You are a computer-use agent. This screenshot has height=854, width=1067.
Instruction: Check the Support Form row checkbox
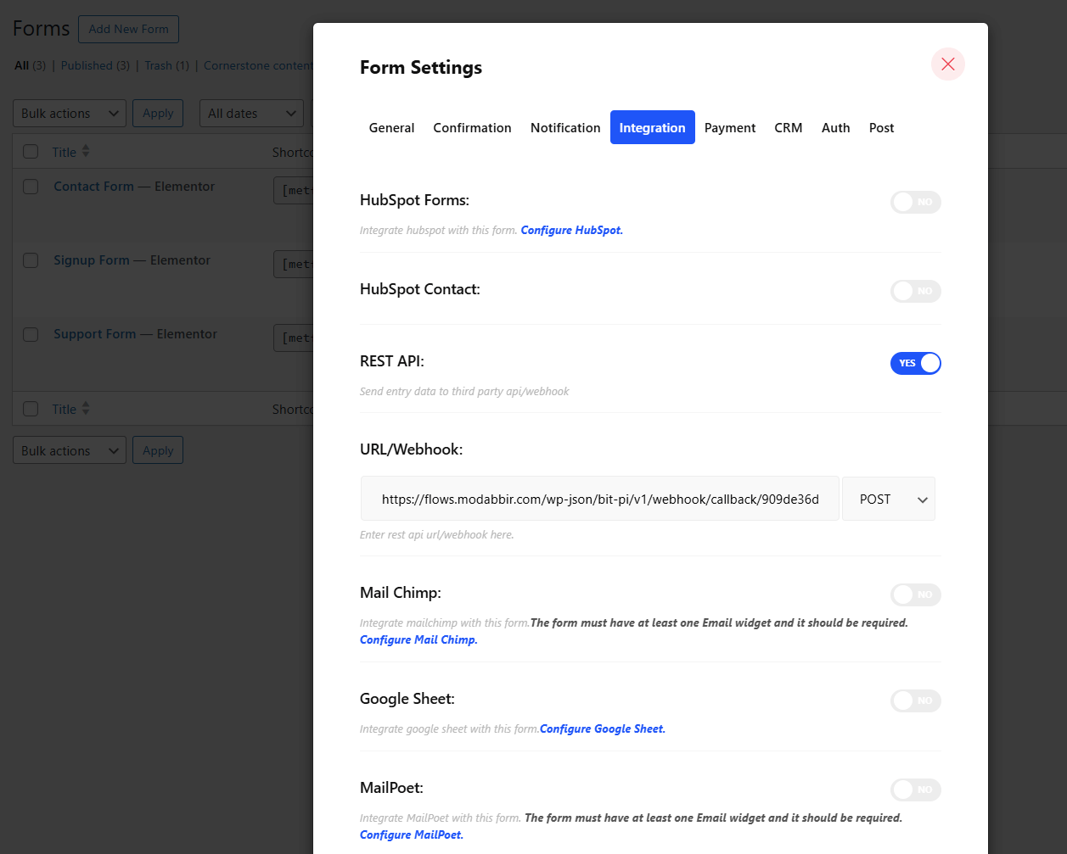pos(31,334)
